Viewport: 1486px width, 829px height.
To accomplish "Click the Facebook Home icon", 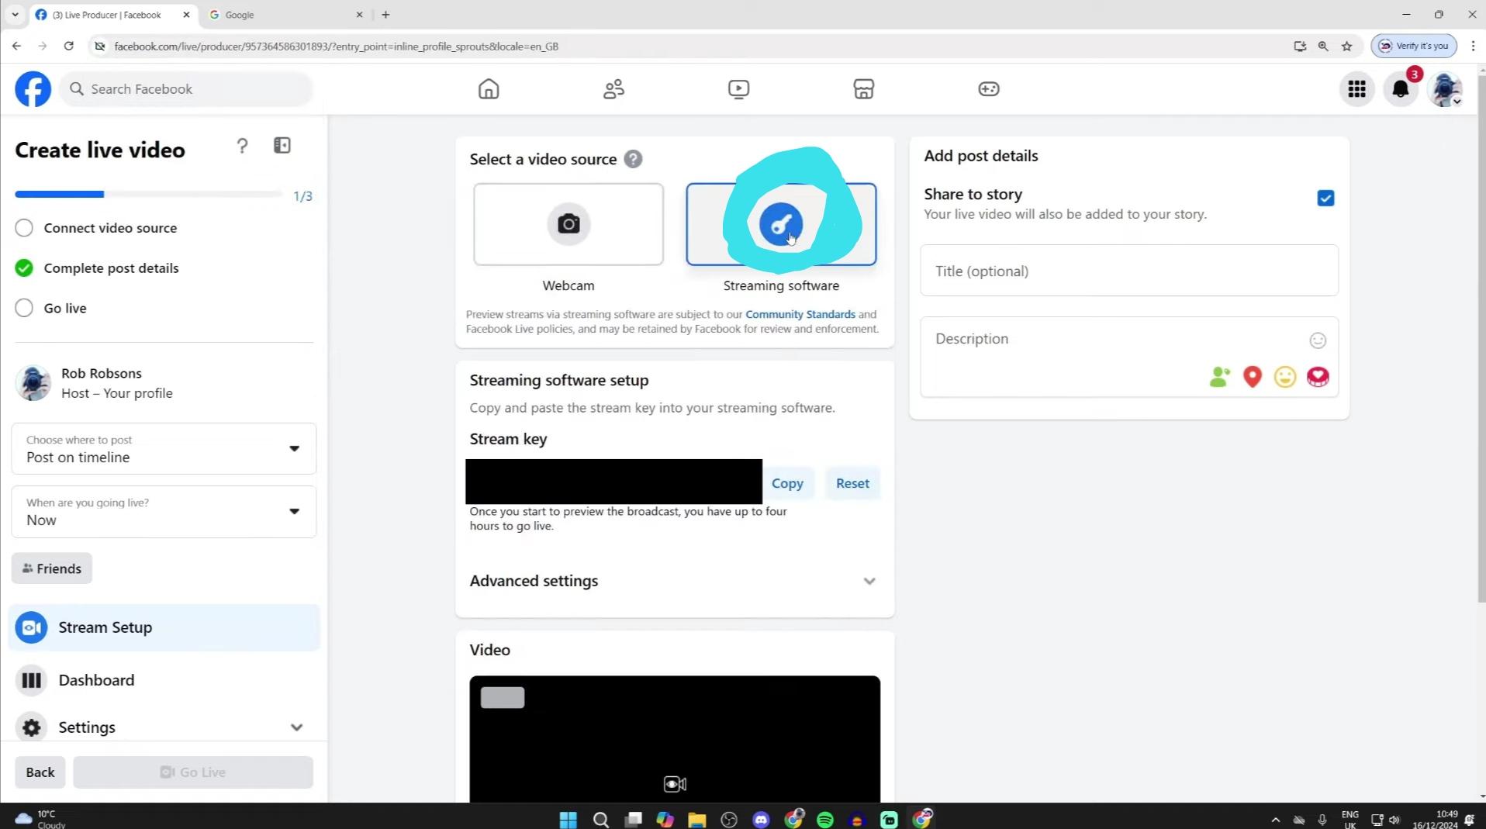I will 489,89.
